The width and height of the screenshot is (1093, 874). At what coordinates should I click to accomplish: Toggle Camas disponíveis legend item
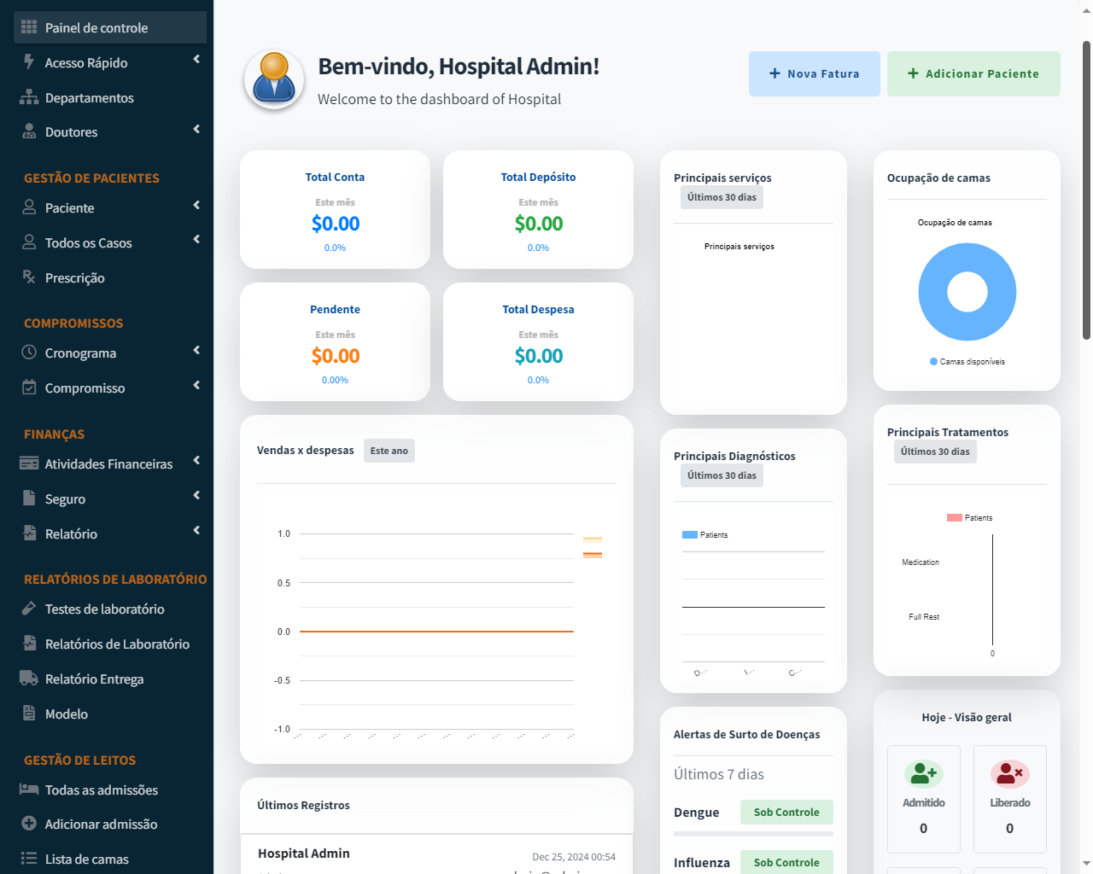pyautogui.click(x=967, y=362)
